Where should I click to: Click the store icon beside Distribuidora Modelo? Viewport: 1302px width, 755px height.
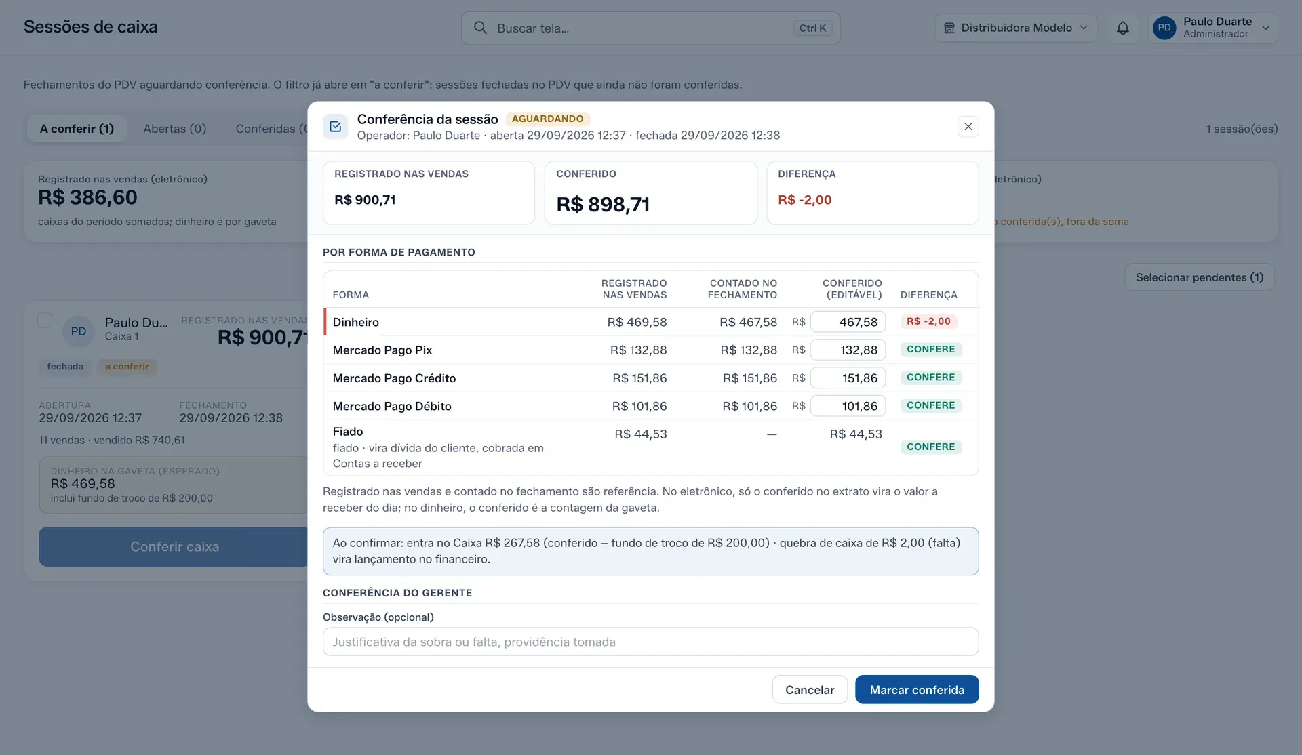pos(949,28)
